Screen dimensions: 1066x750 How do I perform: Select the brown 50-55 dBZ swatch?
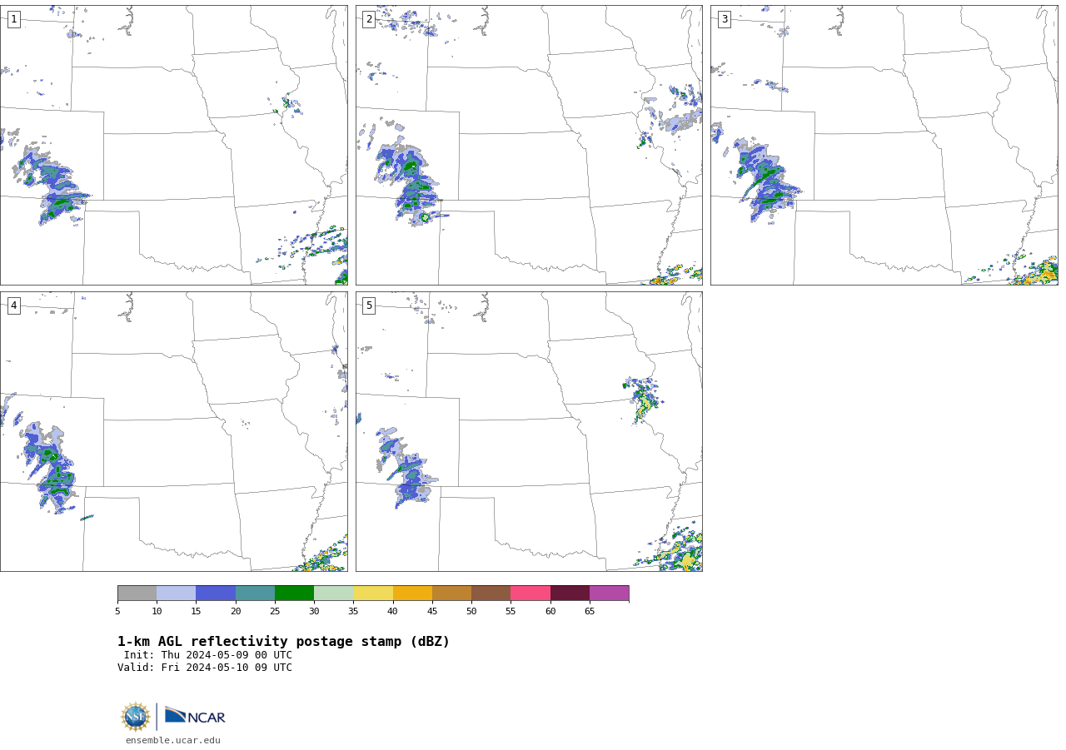491,593
